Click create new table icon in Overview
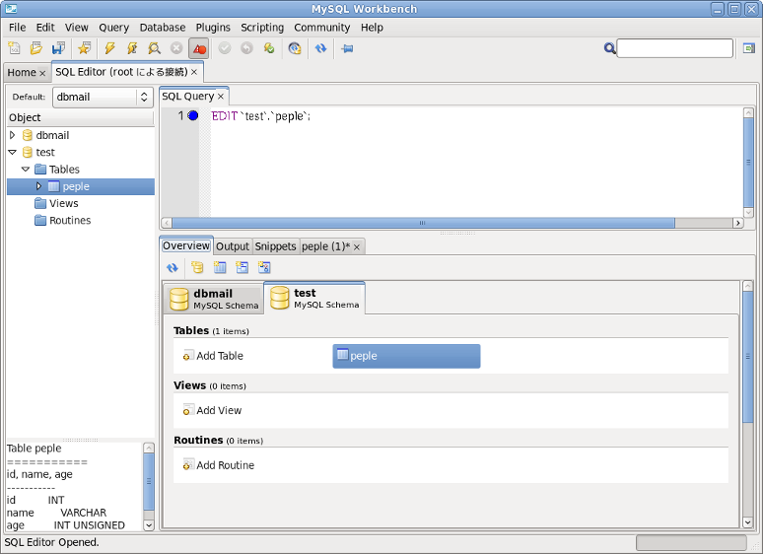 (x=220, y=267)
